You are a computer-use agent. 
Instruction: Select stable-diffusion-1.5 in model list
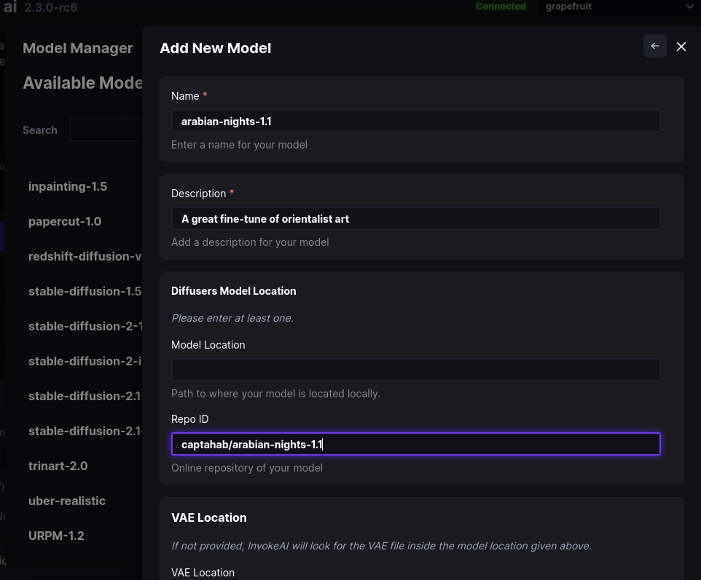click(85, 291)
